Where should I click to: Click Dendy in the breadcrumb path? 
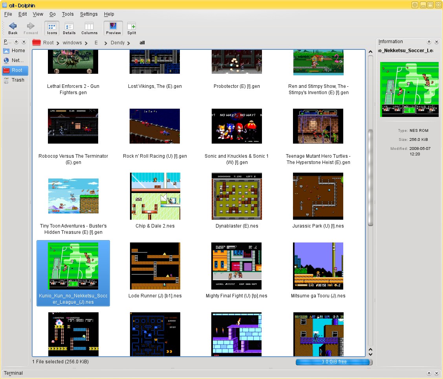click(x=117, y=43)
